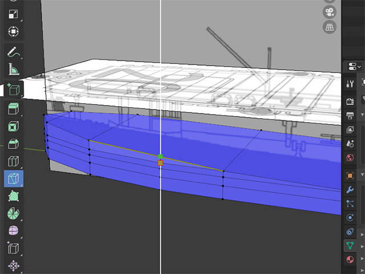Select the Measure ruler tool
This screenshot has height=274, width=365.
click(x=14, y=69)
